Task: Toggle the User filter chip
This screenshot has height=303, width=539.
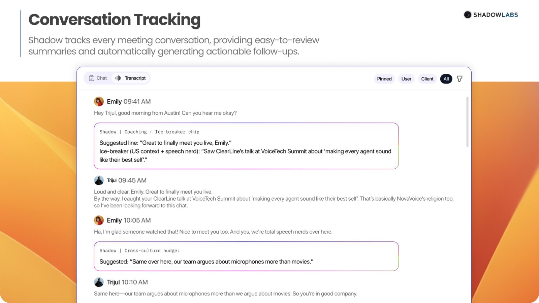Action: point(406,78)
